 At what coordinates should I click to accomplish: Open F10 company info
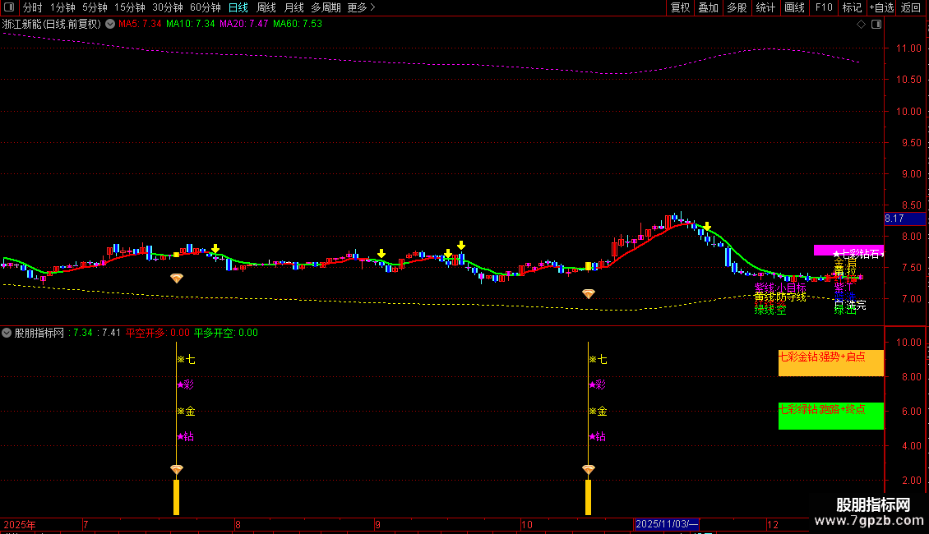tap(824, 7)
